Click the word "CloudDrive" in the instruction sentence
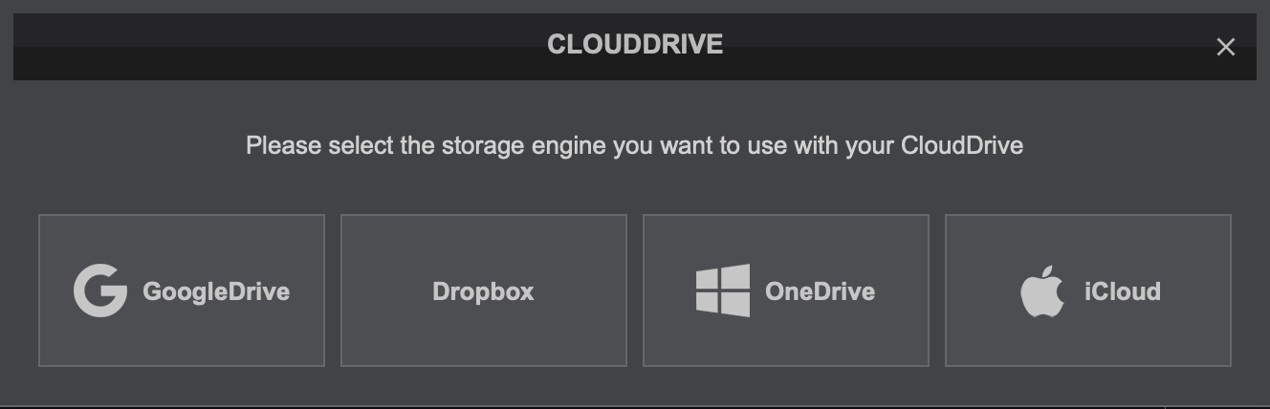Viewport: 1270px width, 409px height. (961, 146)
